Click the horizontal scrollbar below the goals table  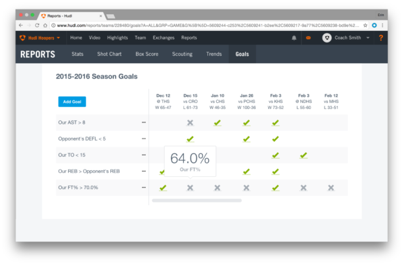(x=197, y=200)
